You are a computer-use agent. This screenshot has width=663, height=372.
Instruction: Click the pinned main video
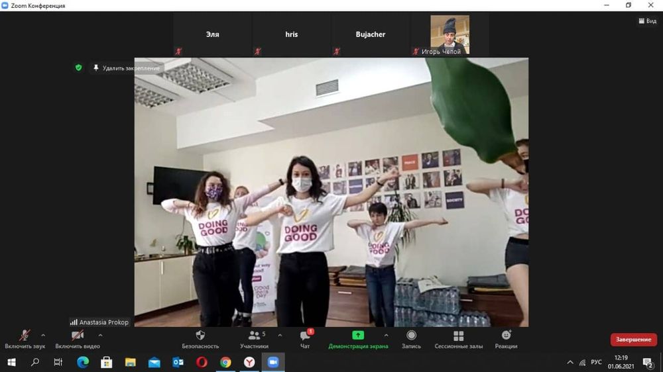[331, 192]
